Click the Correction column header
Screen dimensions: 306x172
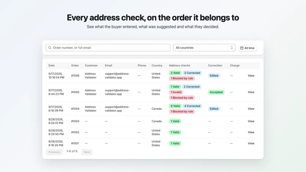215,65
